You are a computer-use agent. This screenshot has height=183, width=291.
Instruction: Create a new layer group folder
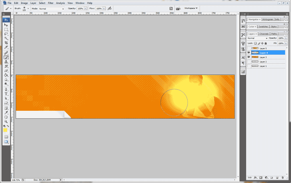(271, 178)
